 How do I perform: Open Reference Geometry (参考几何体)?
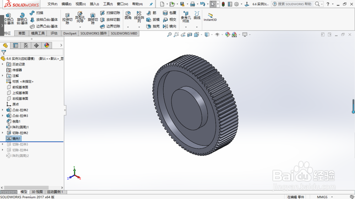[186, 17]
